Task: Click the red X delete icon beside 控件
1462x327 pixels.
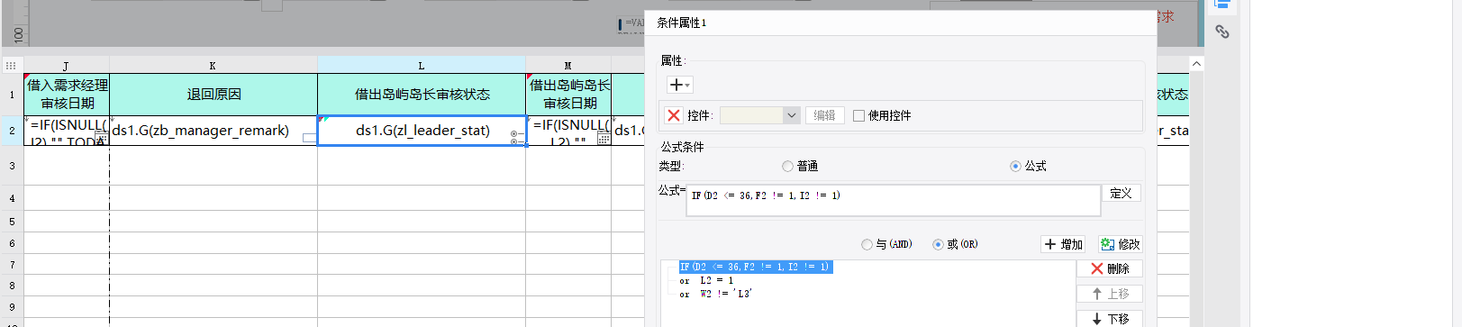Action: click(673, 115)
